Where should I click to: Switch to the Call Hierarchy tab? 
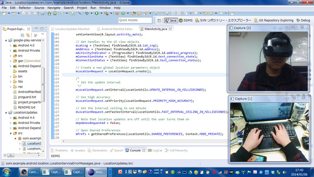176,150
